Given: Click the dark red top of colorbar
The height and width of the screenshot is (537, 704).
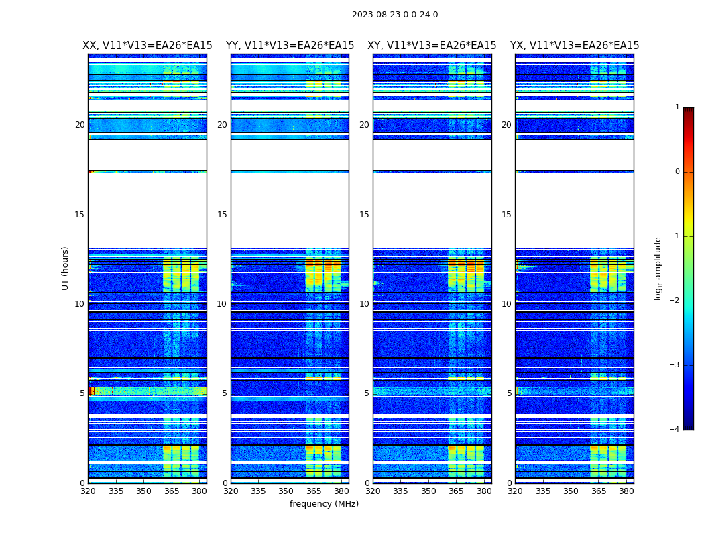Looking at the screenshot, I should point(689,111).
